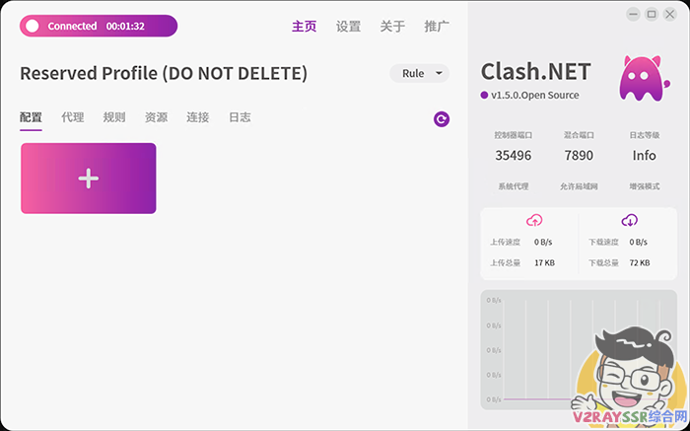Click the purple refresh profiles icon
Screen dimensions: 690x431
(x=442, y=119)
